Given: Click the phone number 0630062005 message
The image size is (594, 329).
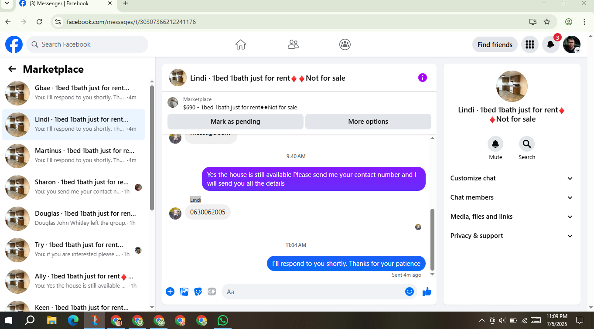Looking at the screenshot, I should tap(208, 212).
